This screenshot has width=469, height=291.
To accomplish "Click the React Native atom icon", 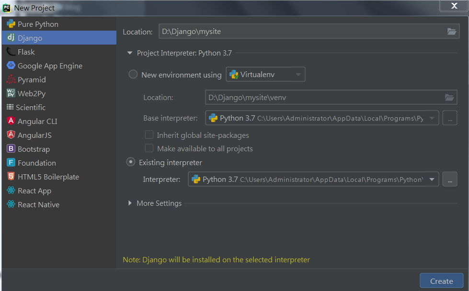I will [x=11, y=204].
